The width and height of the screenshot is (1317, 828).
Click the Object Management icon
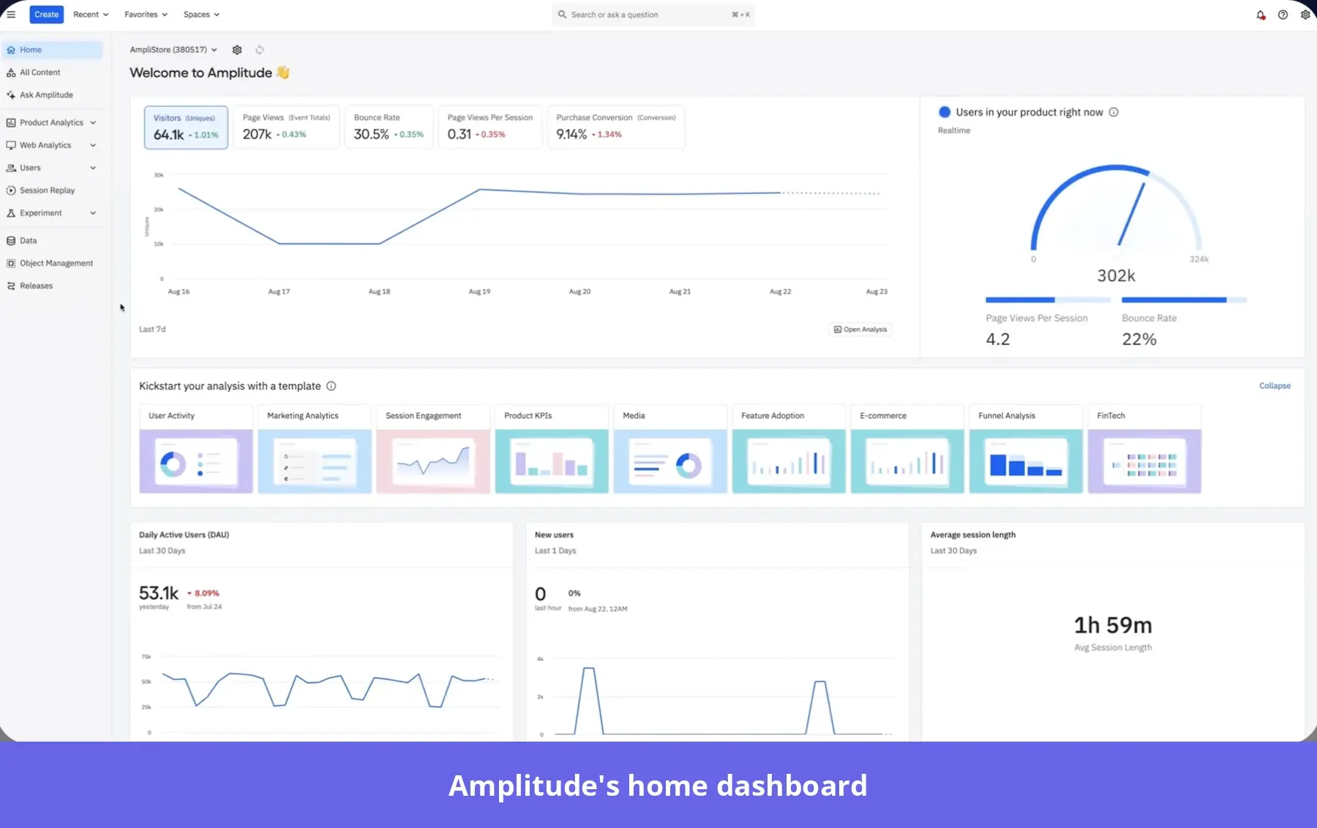click(11, 264)
